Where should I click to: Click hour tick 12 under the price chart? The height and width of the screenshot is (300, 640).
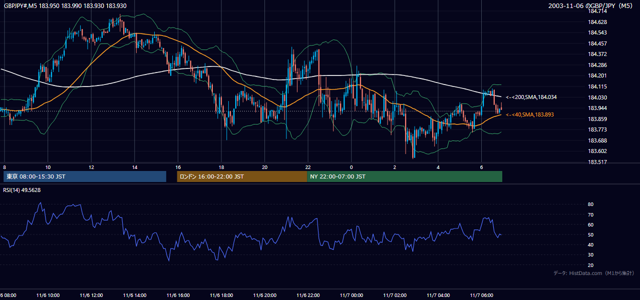91,167
